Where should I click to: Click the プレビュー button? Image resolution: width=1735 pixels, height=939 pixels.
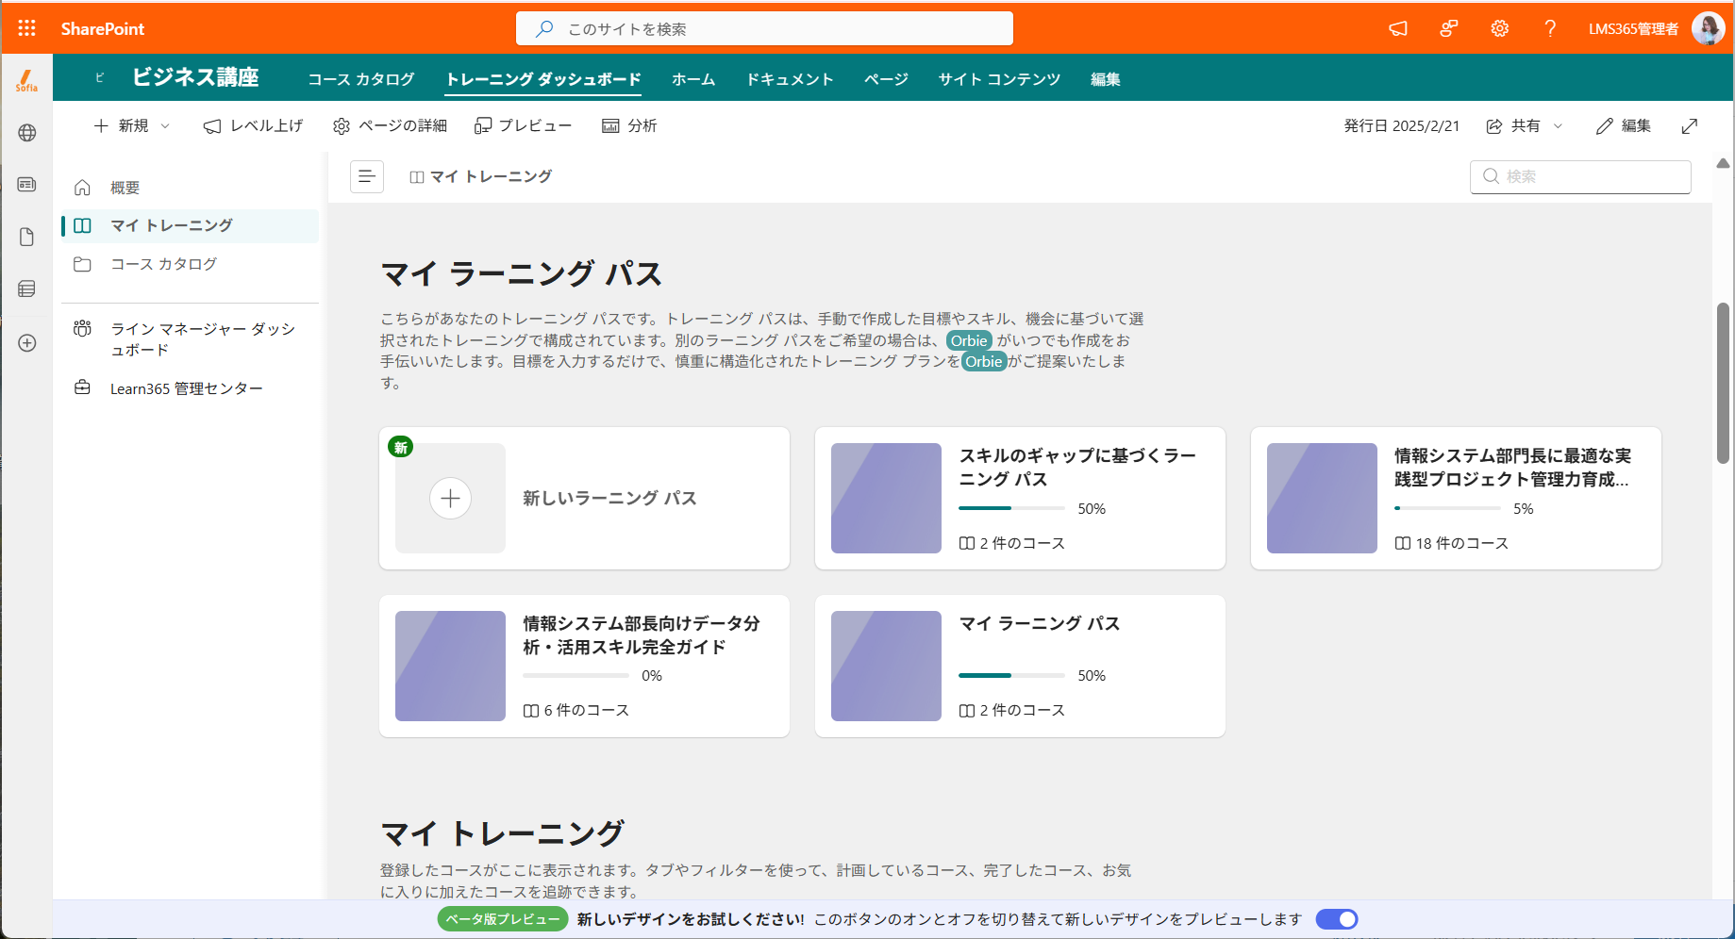[x=524, y=125]
